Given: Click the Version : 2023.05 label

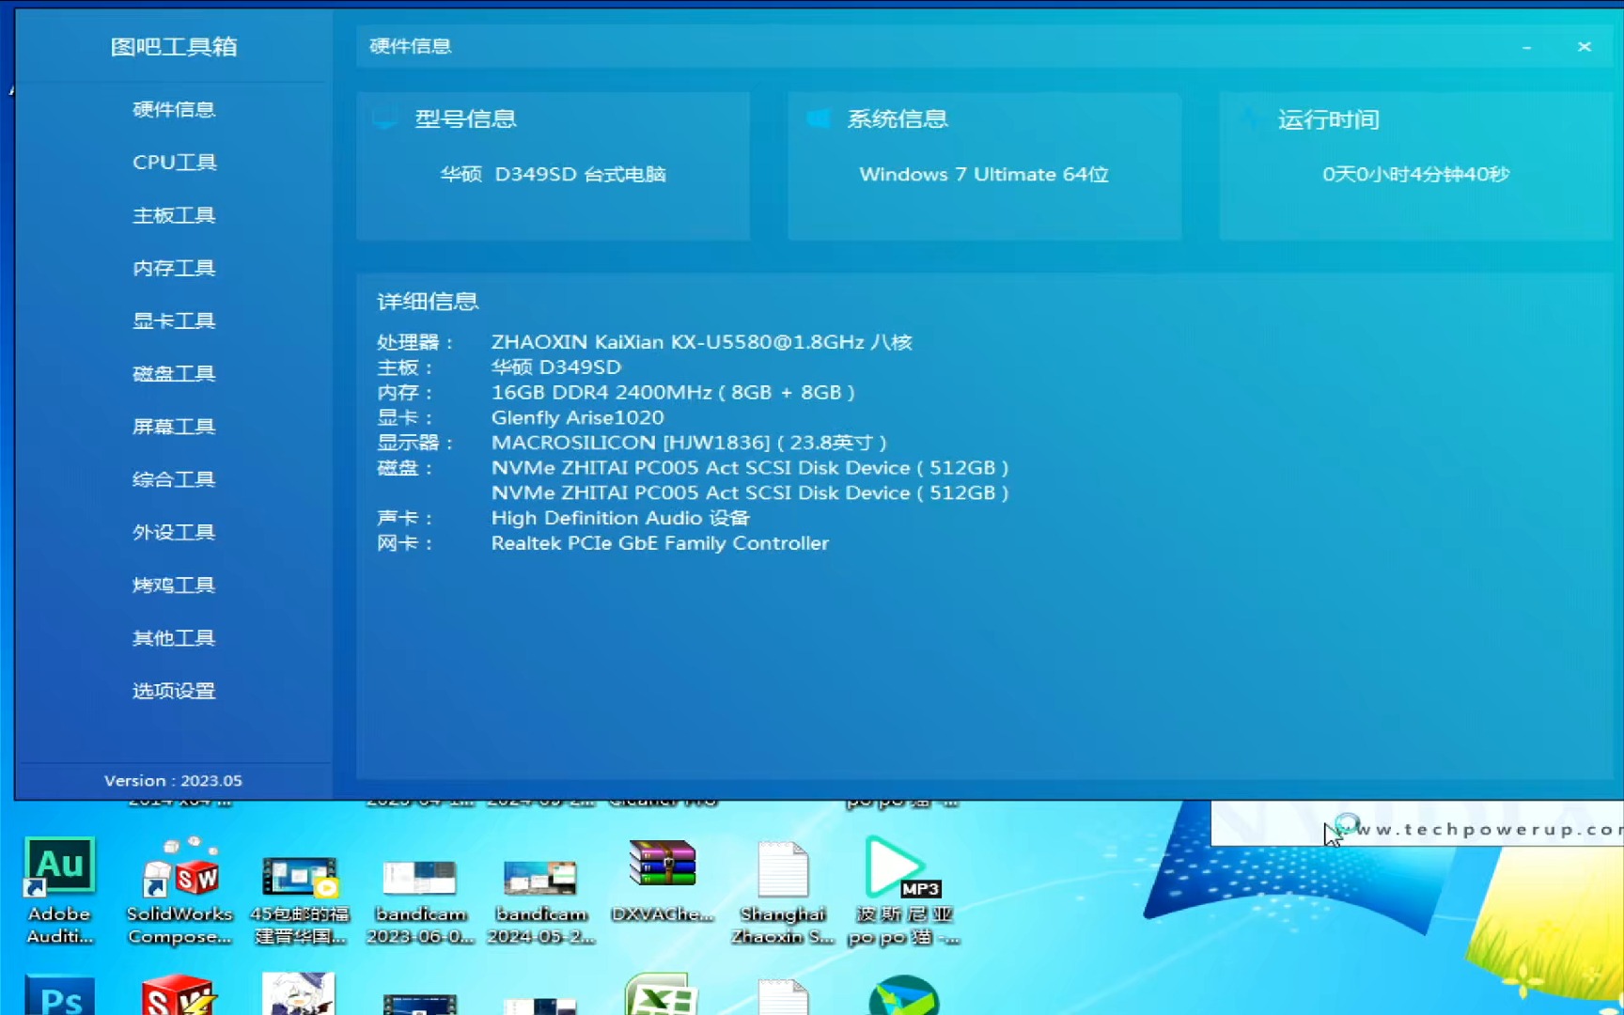Looking at the screenshot, I should point(173,781).
